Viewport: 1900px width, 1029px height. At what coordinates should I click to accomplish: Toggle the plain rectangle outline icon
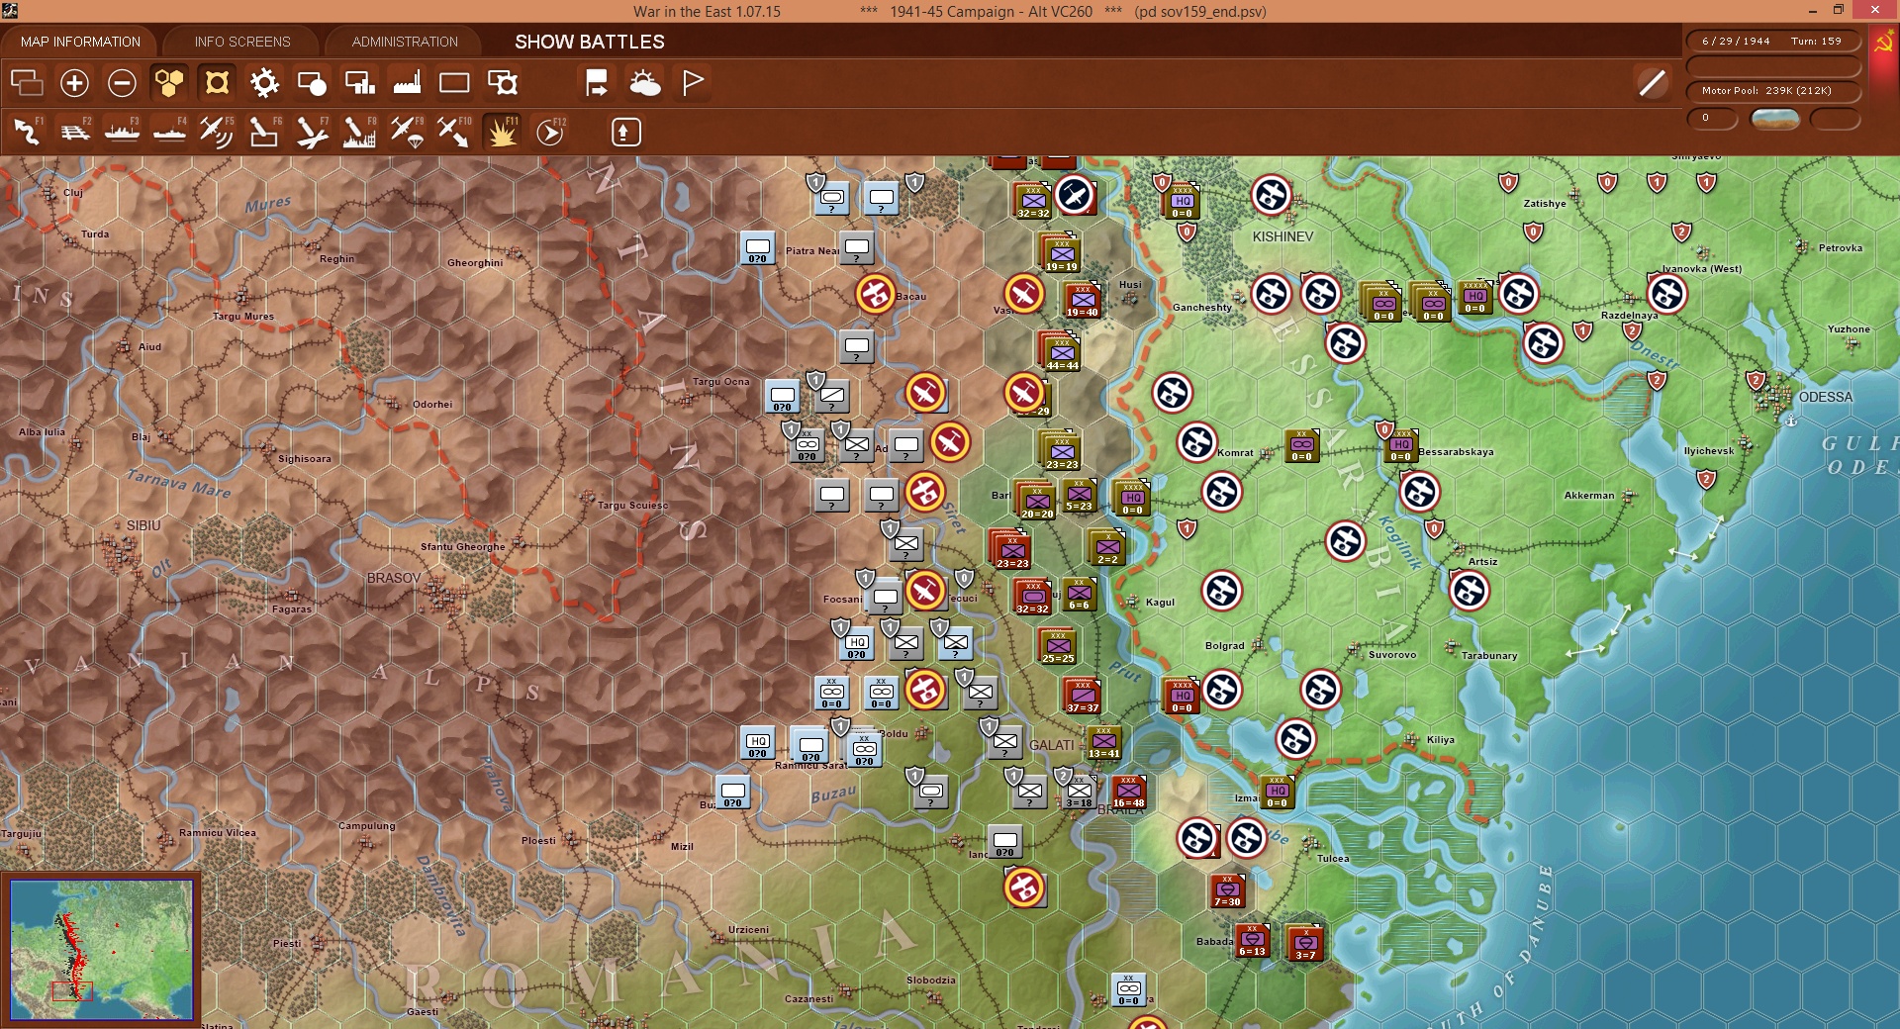454,83
